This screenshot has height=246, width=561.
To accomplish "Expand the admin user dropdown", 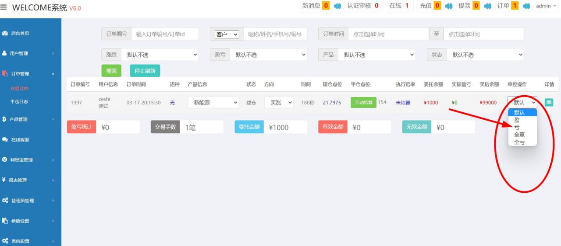I will click(x=546, y=6).
